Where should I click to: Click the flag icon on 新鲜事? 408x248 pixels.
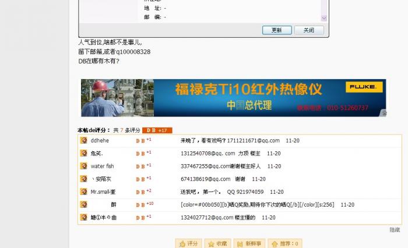(x=240, y=244)
